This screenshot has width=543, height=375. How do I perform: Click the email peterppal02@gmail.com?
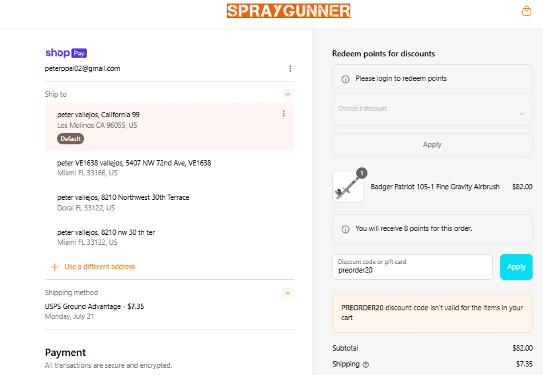coord(83,68)
